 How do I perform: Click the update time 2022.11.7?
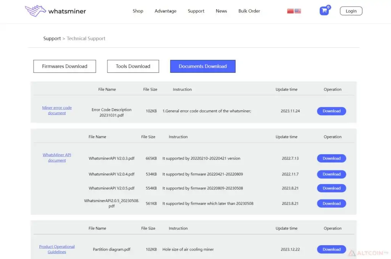(x=290, y=174)
